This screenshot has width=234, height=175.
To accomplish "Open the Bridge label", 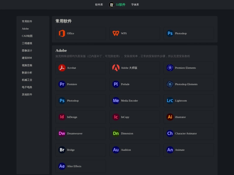I will pos(71,150).
